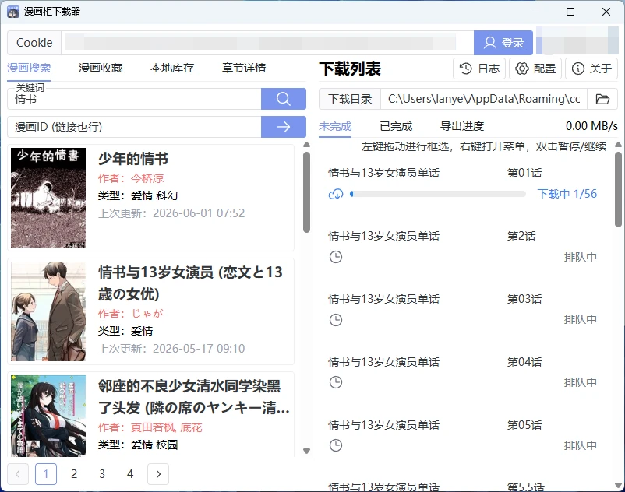Maximize the 漫画柜下载器 window
This screenshot has width=625, height=492.
570,12
